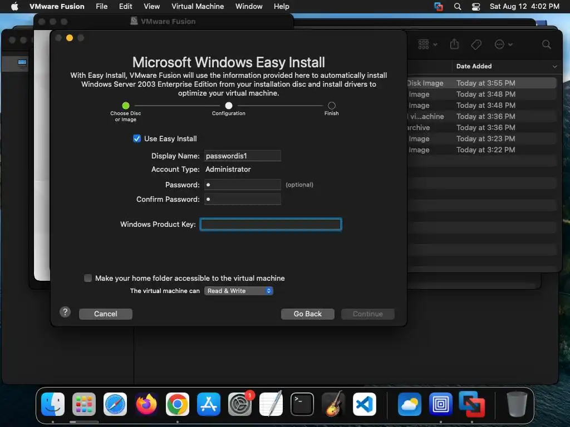Viewport: 570px width, 427px height.
Task: Open the File menu
Action: (x=101, y=6)
